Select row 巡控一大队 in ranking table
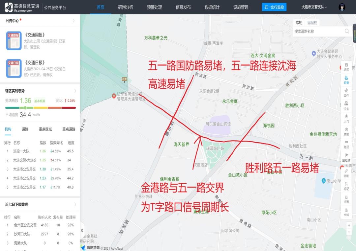Screen dimensions: 356x251 (40, 151)
